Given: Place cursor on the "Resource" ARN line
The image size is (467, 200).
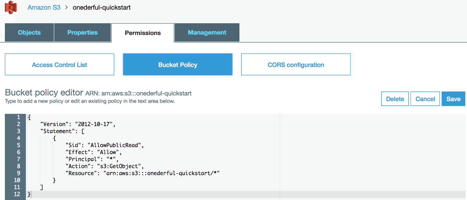Looking at the screenshot, I should pos(142,173).
